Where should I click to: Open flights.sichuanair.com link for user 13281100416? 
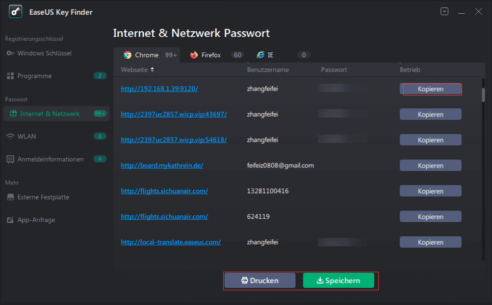point(164,191)
